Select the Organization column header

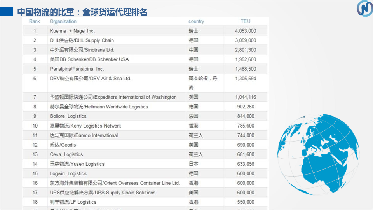click(63, 21)
